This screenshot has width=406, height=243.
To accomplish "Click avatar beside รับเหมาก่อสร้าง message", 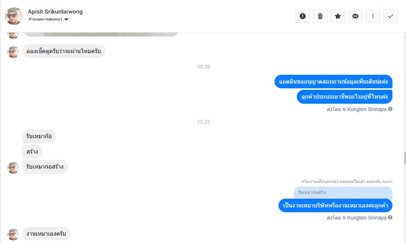I will (13, 167).
